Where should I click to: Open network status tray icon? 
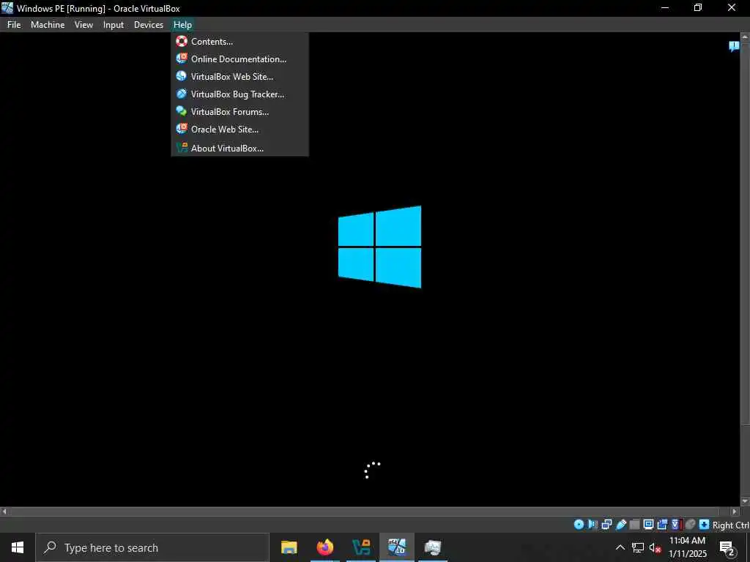pyautogui.click(x=638, y=547)
